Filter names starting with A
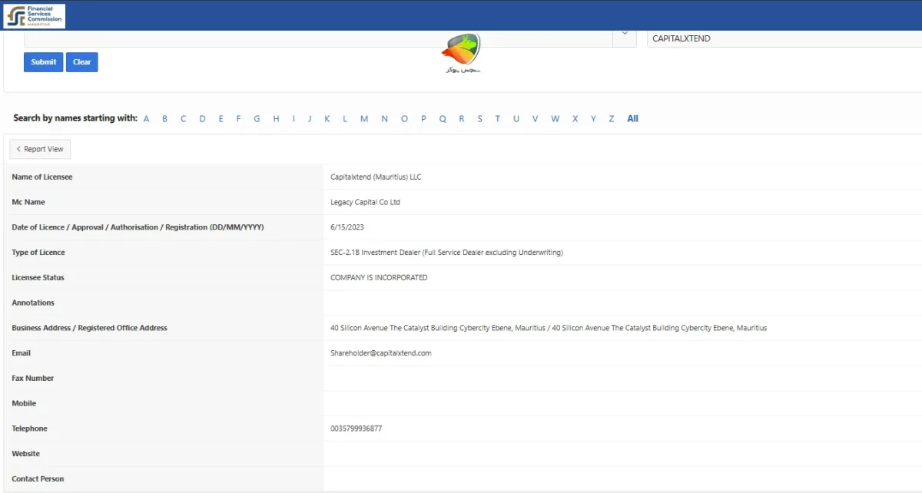Screen dimensions: 922x493 click(x=146, y=118)
